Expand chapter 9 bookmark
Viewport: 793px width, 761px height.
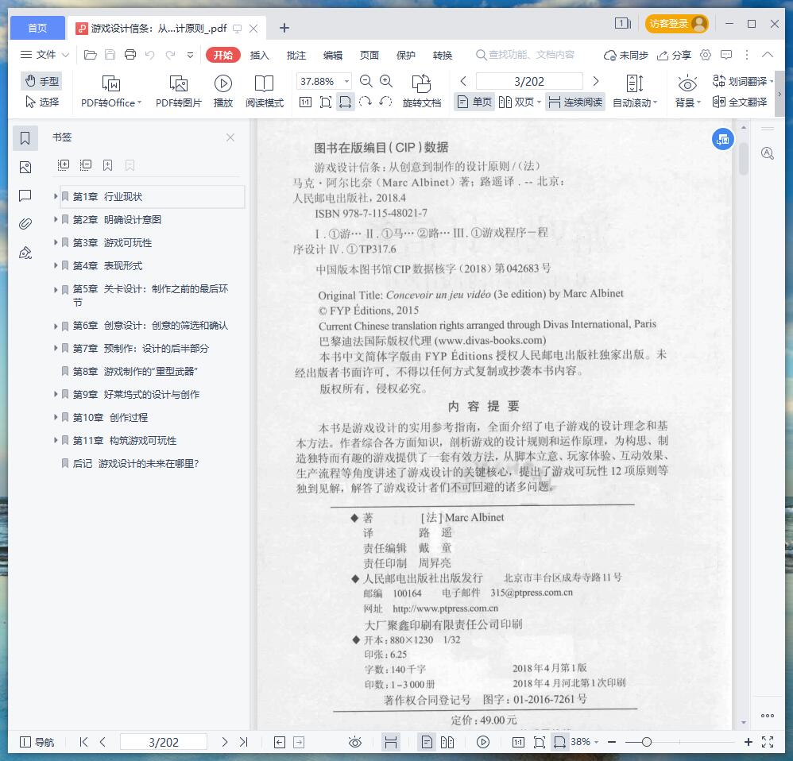pyautogui.click(x=56, y=394)
